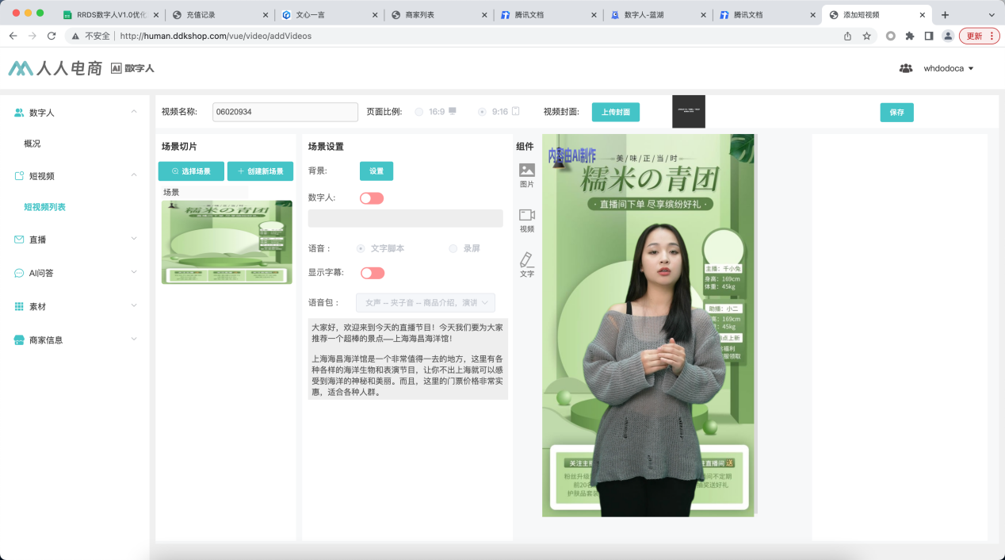Open the whdodoca user dropdown
The width and height of the screenshot is (1005, 560).
(947, 69)
